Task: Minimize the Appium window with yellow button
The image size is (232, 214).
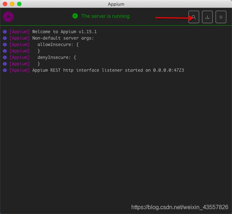Action: pyautogui.click(x=12, y=4)
